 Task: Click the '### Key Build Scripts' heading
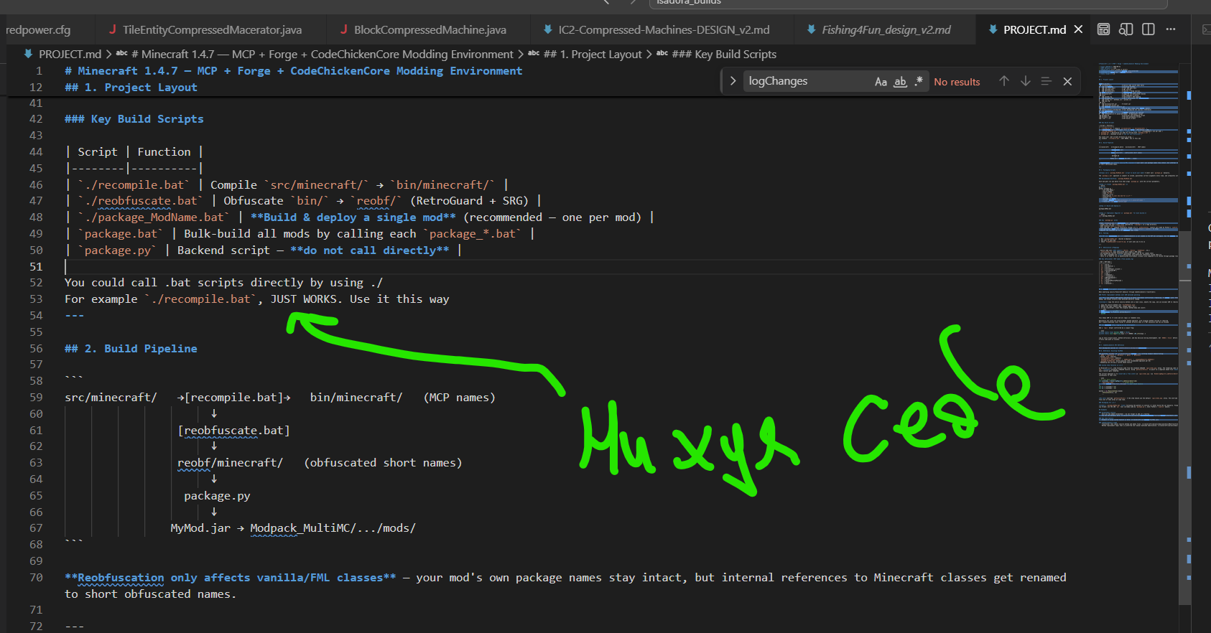coord(134,119)
